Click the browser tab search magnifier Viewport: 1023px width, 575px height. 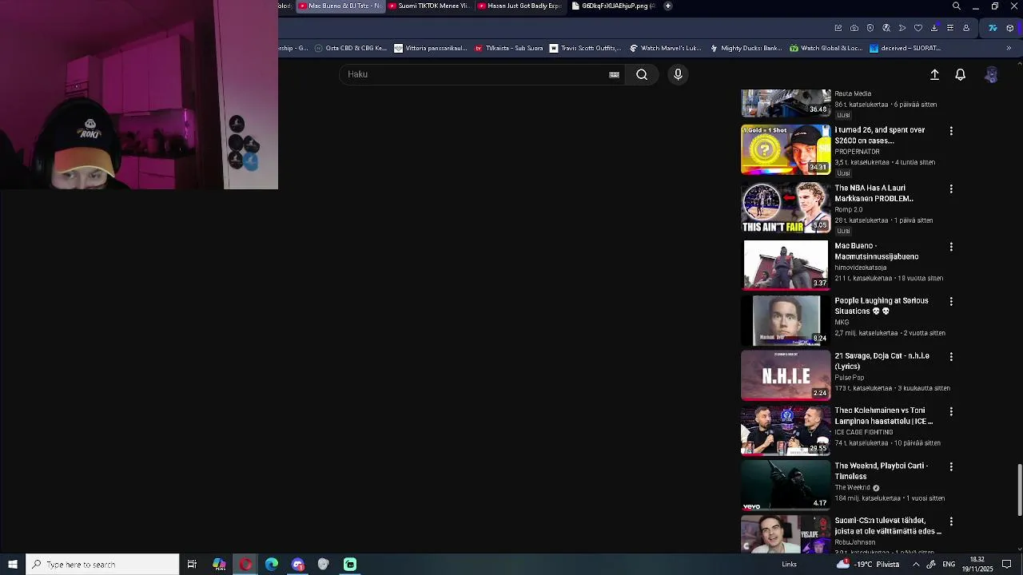click(957, 6)
